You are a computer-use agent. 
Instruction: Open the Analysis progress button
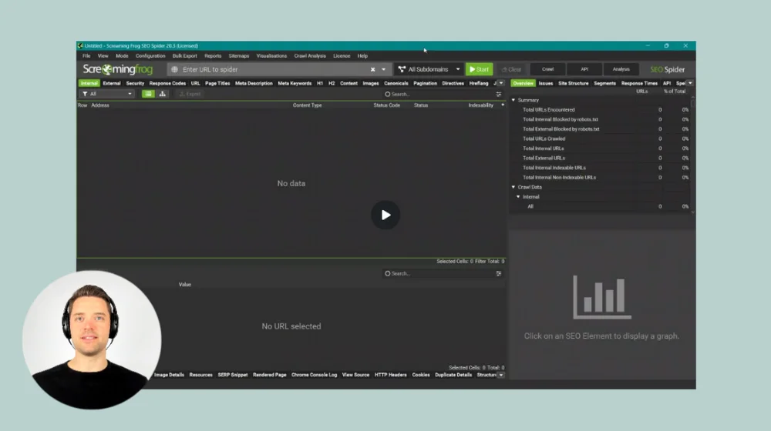coord(621,69)
